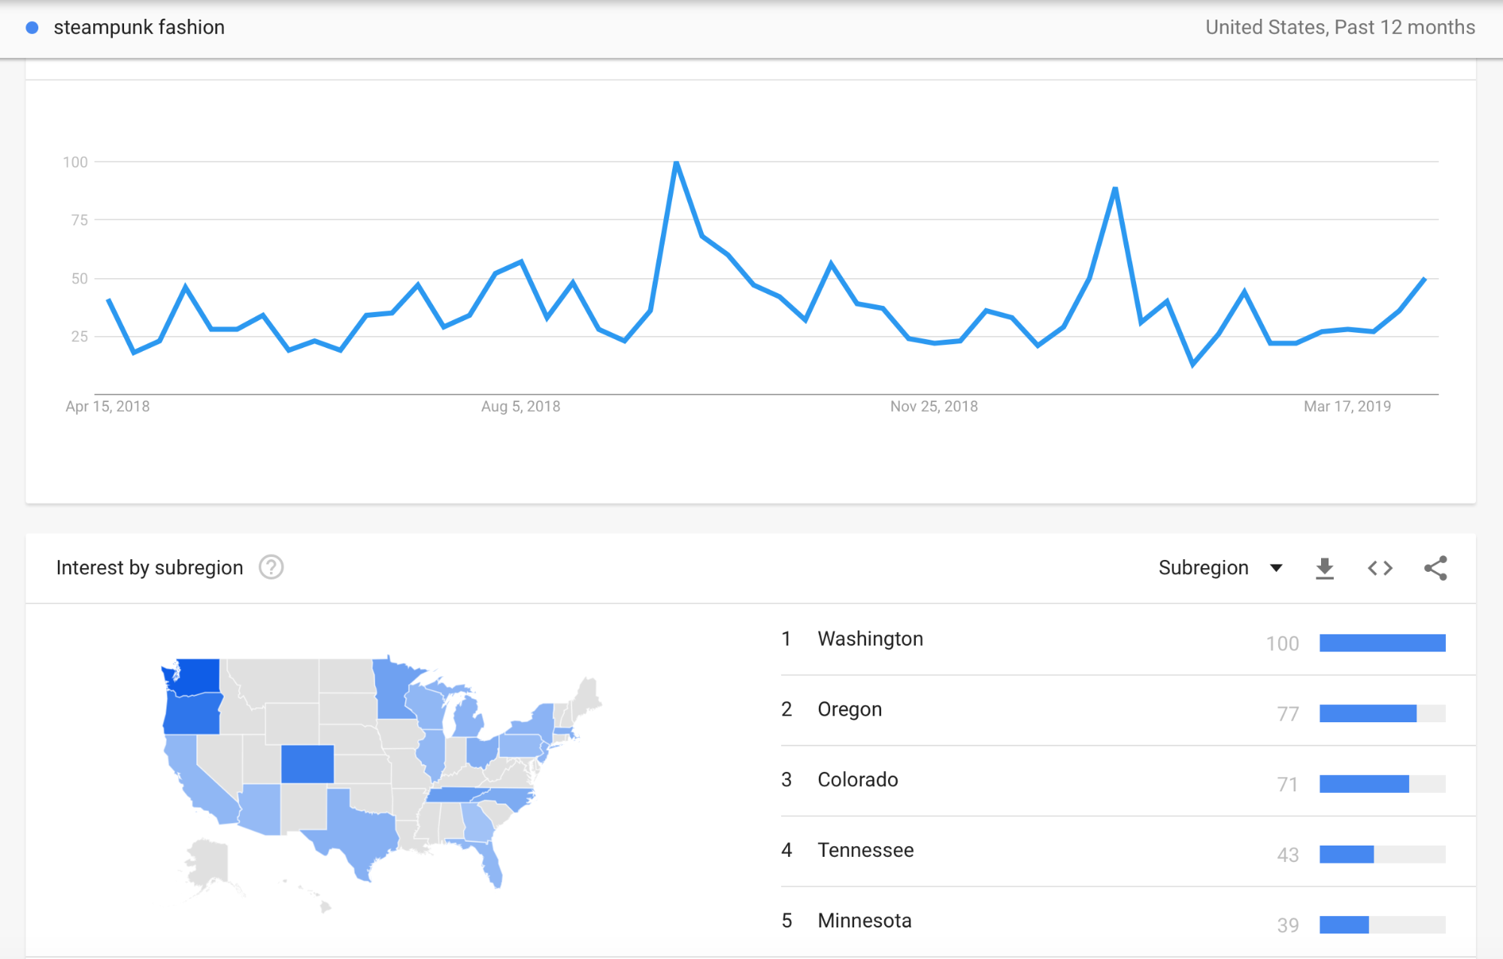
Task: Open the embed code icon
Action: coord(1380,568)
